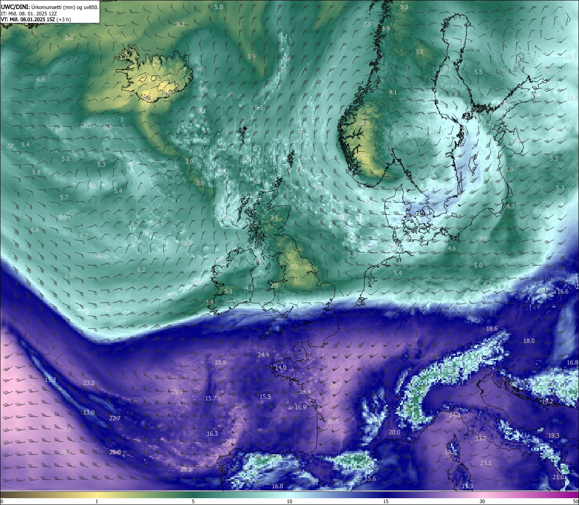Screen dimensions: 579x505
Task: Click the 15 label on the colour scale
Action: (386, 501)
